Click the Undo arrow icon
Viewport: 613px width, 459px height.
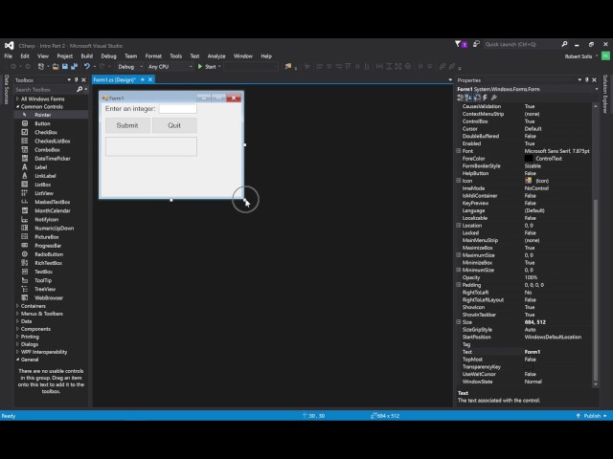pos(87,67)
